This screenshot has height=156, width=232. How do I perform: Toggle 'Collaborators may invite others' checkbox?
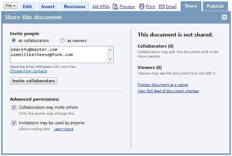coord(14,107)
